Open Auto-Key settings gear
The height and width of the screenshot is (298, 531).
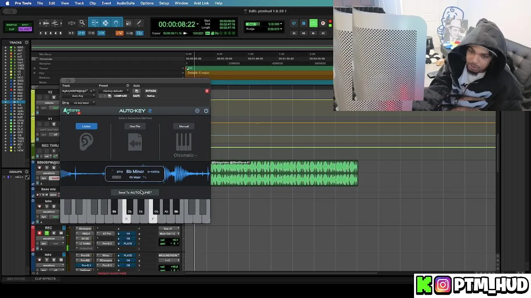pyautogui.click(x=197, y=111)
